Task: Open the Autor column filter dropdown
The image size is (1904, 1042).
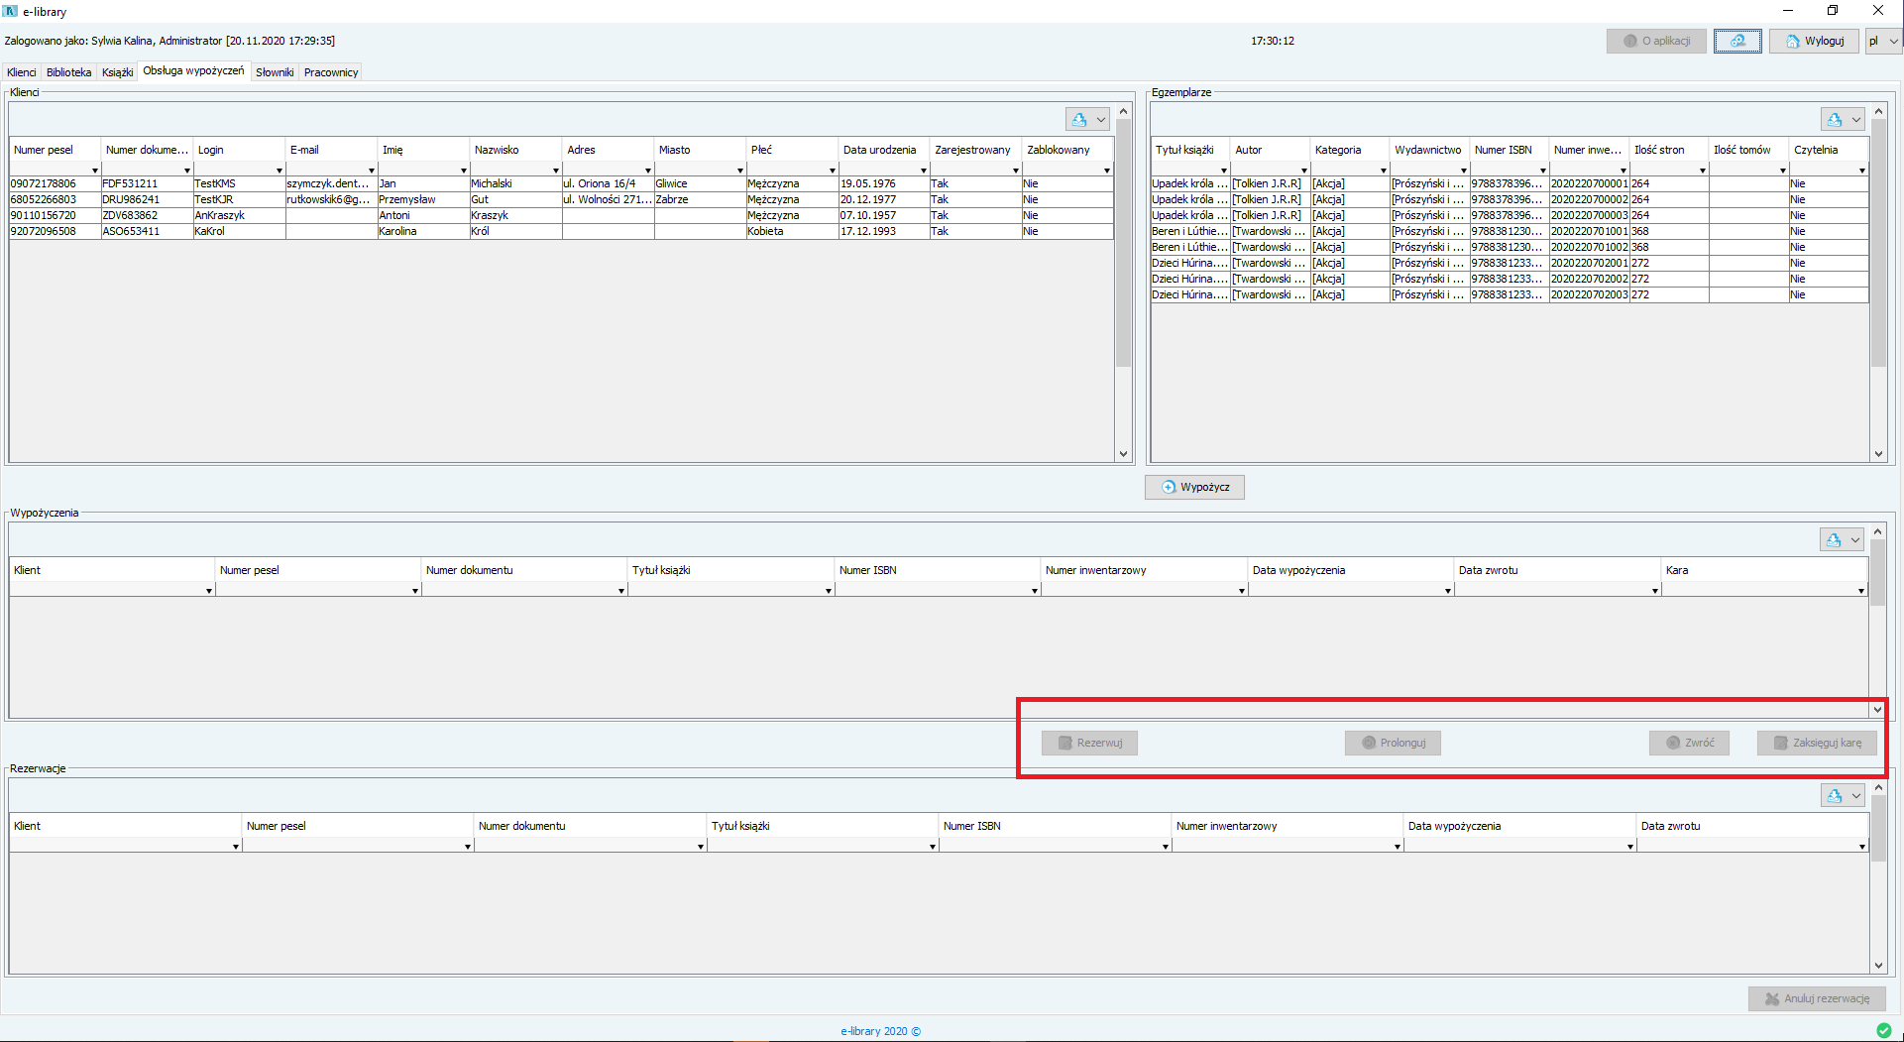Action: coord(1303,171)
